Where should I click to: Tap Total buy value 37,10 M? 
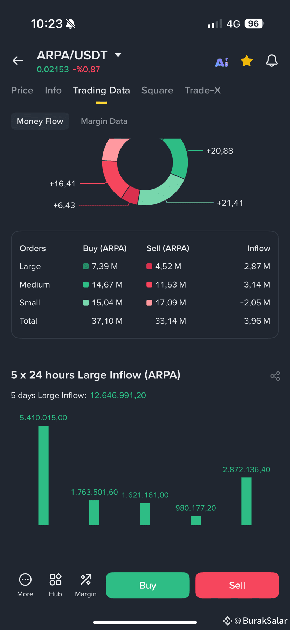pyautogui.click(x=107, y=321)
